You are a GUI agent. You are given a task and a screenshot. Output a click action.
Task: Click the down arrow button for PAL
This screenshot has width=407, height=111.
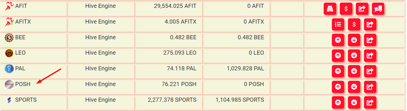click(x=354, y=71)
